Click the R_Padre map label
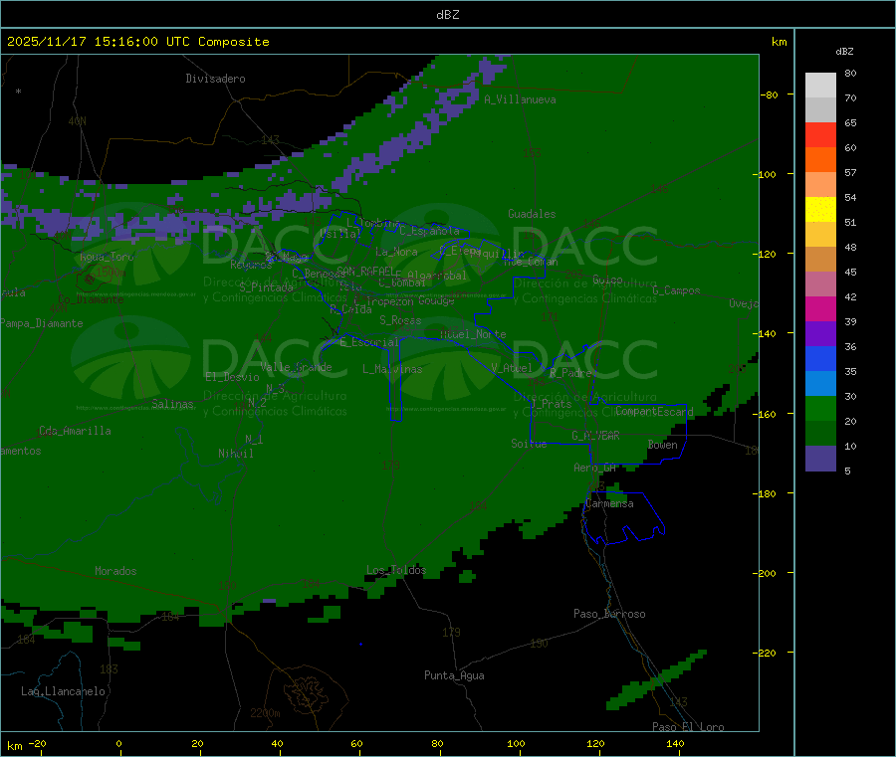 pyautogui.click(x=570, y=373)
